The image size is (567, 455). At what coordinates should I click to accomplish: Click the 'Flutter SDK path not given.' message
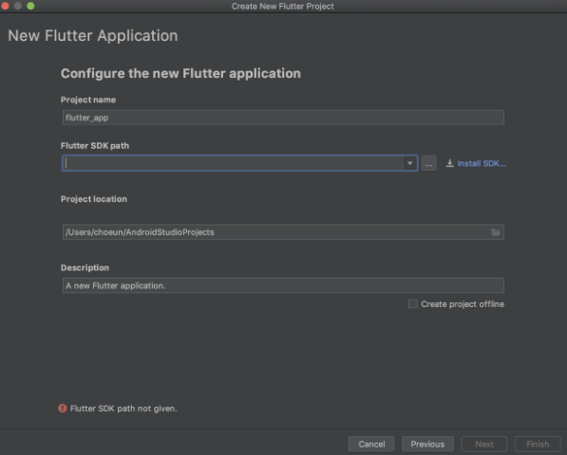click(x=123, y=409)
